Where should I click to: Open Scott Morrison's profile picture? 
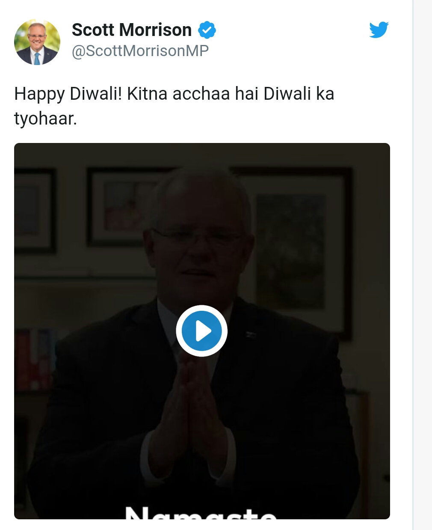click(37, 42)
